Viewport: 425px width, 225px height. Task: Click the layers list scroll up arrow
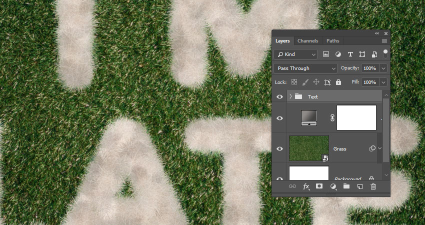pos(386,95)
